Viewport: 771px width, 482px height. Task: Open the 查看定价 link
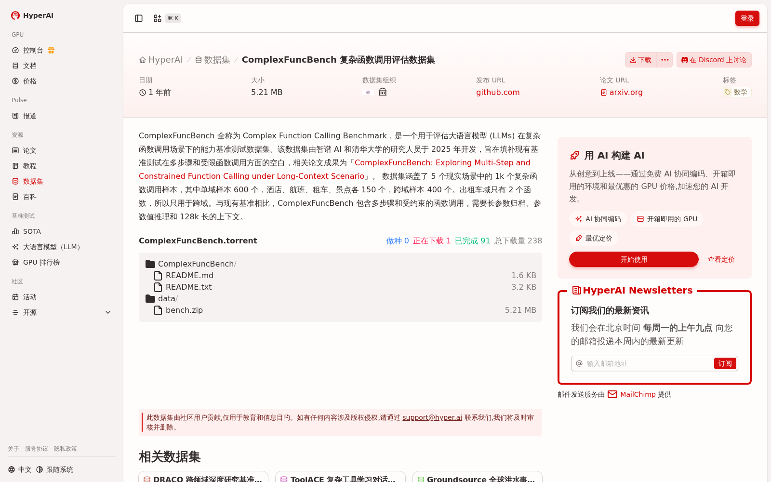point(721,259)
